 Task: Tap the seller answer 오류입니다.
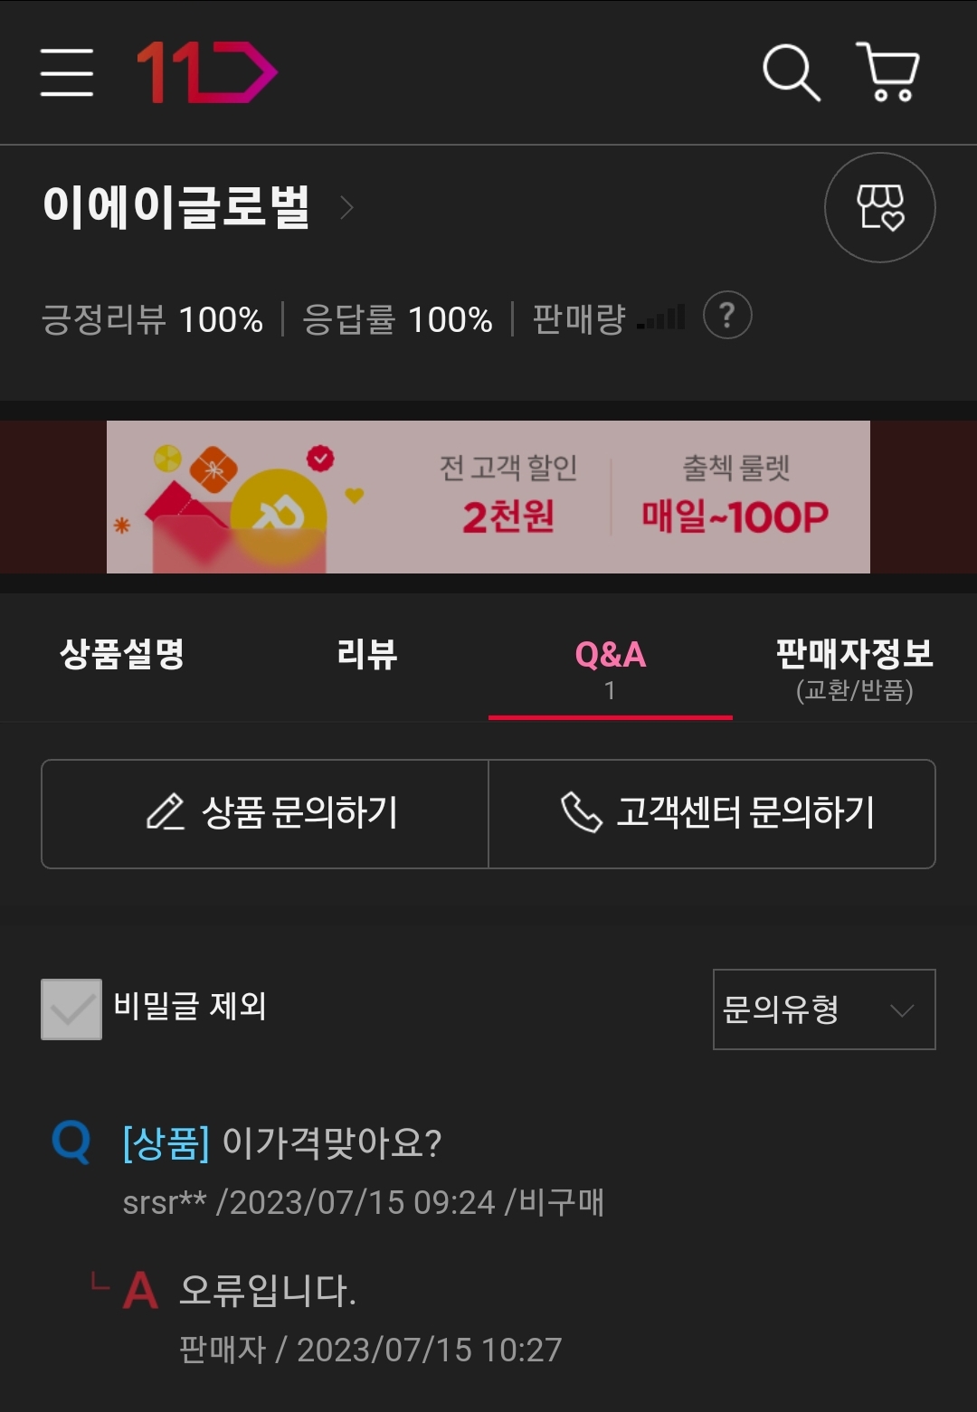click(268, 1291)
